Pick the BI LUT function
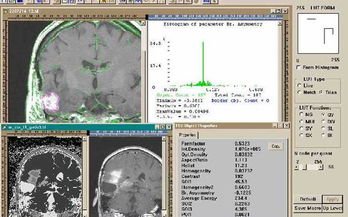The height and width of the screenshot is (217, 348). (x=323, y=135)
